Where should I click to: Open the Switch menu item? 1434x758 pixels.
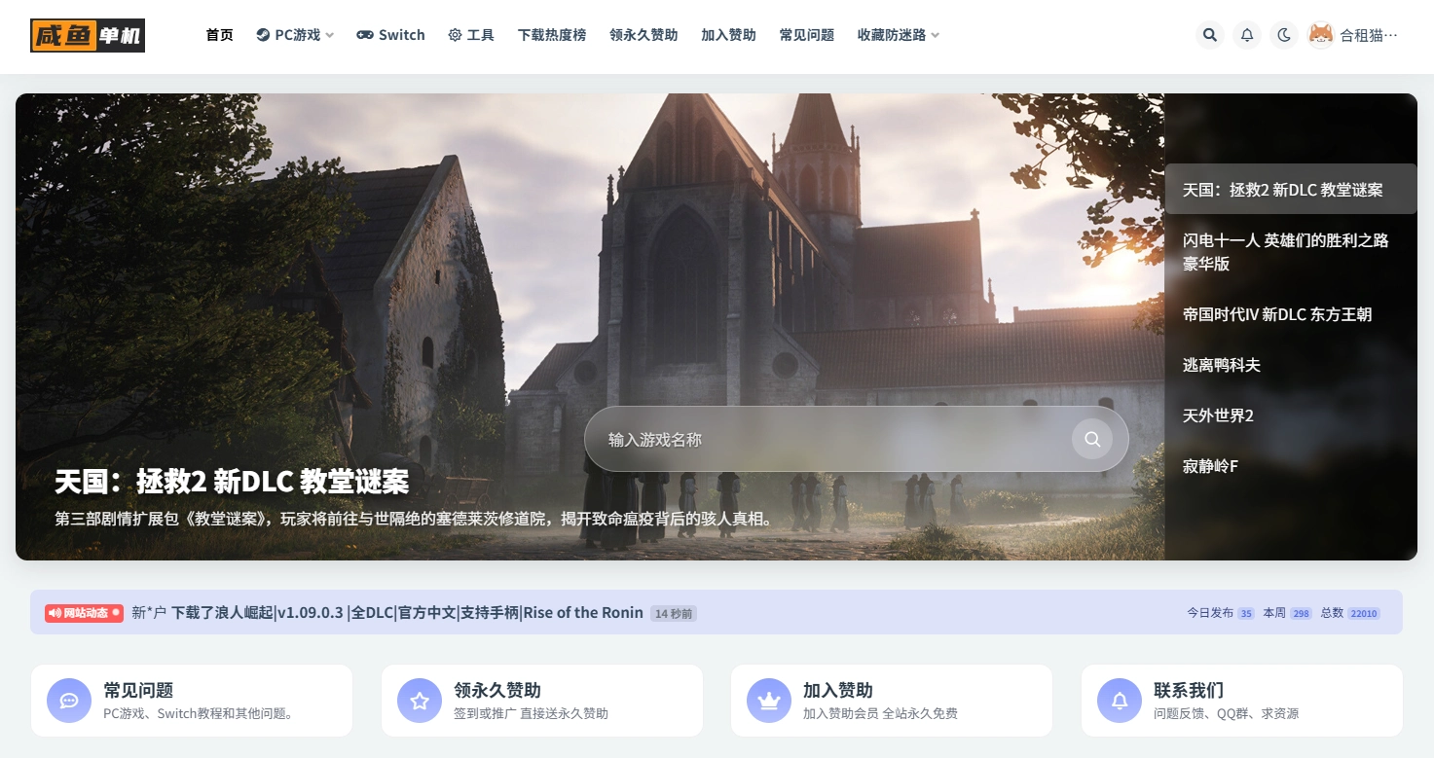click(390, 35)
